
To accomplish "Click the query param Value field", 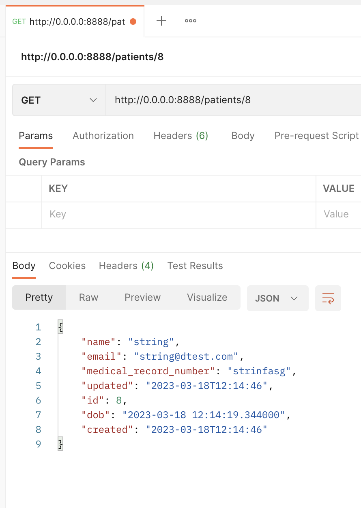I will point(339,215).
